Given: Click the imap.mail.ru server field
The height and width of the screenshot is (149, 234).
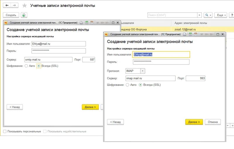Looking at the screenshot, I should point(150,78).
